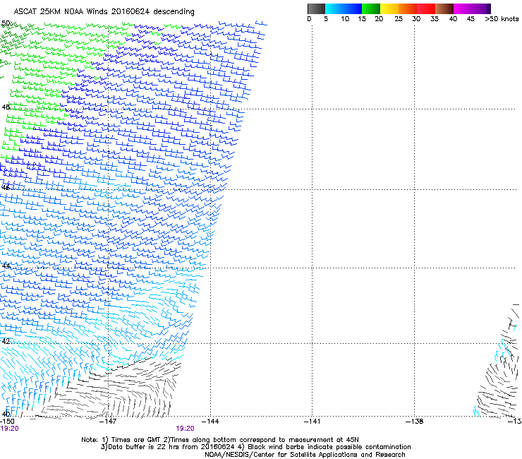This screenshot has width=522, height=459.
Task: Click the latitude label 40
Action: click(x=6, y=414)
